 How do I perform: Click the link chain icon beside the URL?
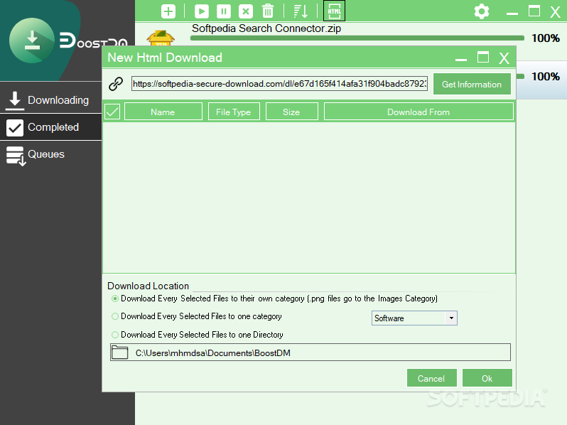tap(116, 84)
